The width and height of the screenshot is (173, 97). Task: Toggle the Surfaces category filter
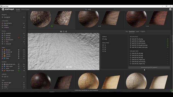pyautogui.click(x=2, y=27)
